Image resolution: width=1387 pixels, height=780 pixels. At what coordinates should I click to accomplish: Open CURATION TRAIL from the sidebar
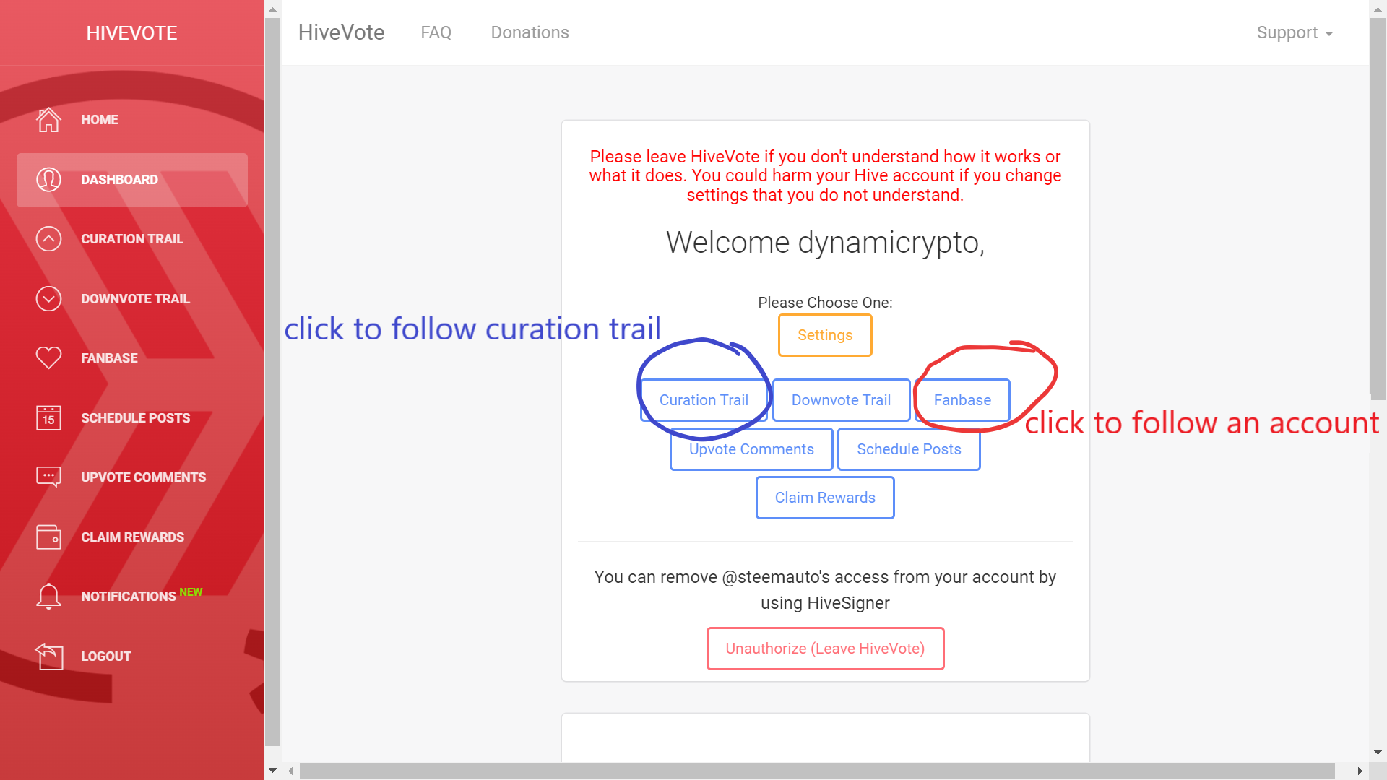click(x=132, y=239)
